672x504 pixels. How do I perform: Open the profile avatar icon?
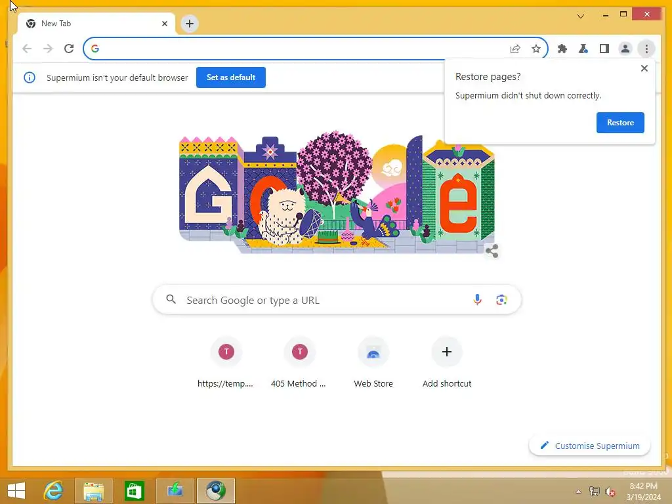click(x=625, y=49)
